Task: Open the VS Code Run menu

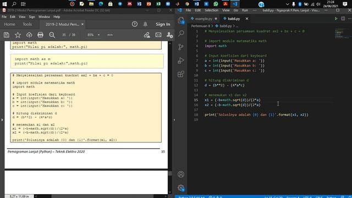Action: point(245,10)
